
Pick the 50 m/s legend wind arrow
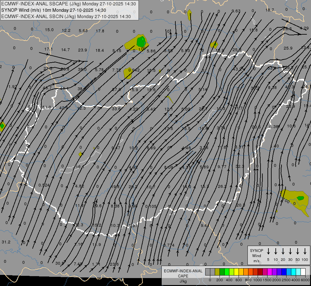click(x=298, y=251)
